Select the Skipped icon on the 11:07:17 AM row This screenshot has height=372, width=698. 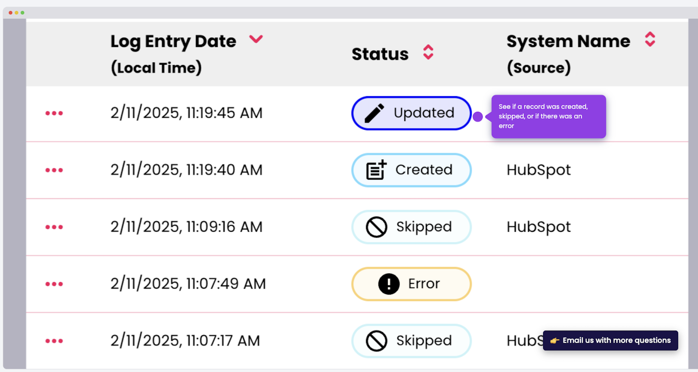coord(377,341)
